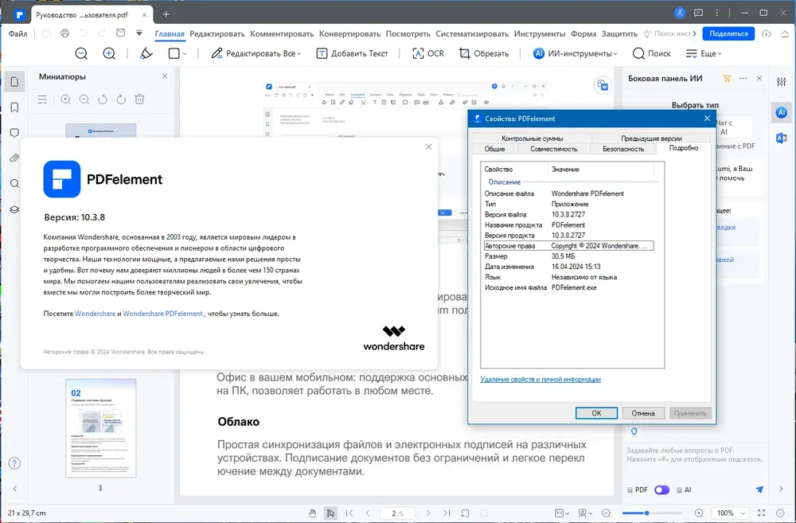796x523 pixels.
Task: Open the bookmarks panel in left sidebar
Action: pyautogui.click(x=14, y=107)
